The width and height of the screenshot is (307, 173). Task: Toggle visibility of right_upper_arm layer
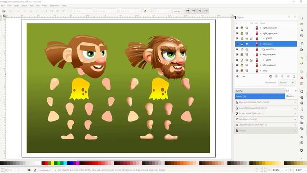[x=237, y=33]
